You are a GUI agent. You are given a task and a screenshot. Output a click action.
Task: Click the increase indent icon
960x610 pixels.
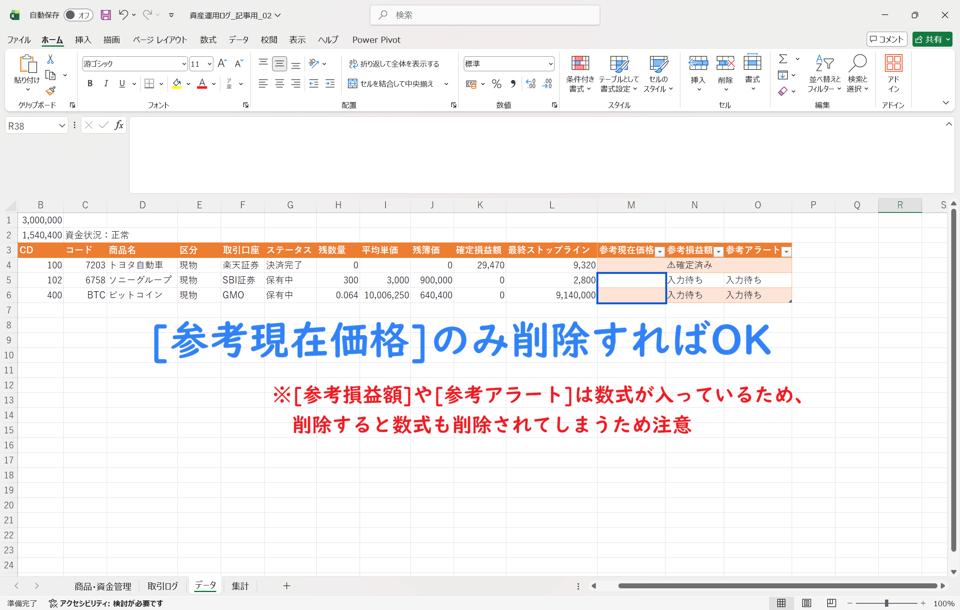[x=330, y=84]
